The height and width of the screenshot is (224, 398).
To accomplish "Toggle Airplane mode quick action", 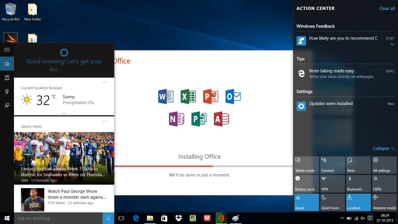I will click(384, 202).
